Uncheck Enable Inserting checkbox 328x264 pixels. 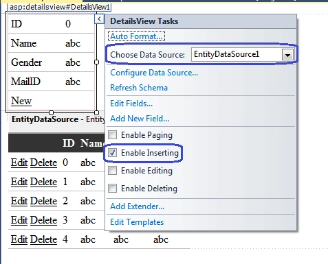coord(113,153)
